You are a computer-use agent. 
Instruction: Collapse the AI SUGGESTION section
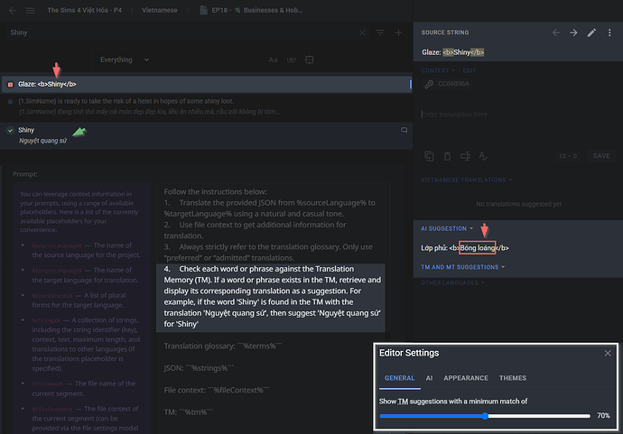pos(447,228)
